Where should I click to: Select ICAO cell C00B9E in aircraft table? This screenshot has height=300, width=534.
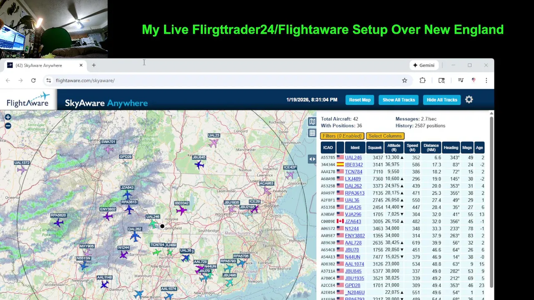pyautogui.click(x=328, y=221)
